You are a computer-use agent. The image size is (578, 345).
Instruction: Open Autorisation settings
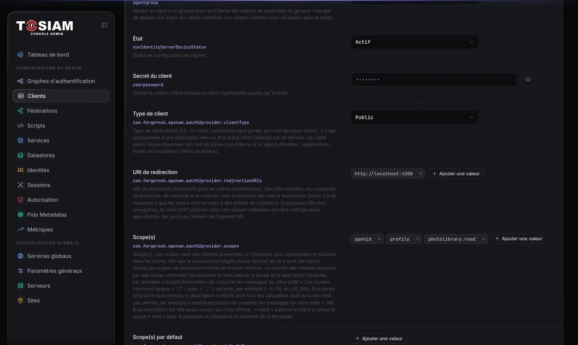click(61, 200)
